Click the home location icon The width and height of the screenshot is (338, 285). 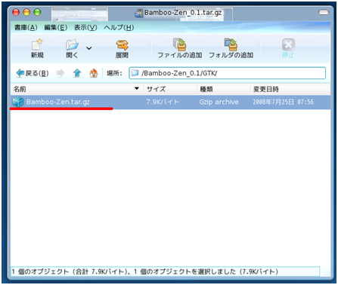tap(94, 73)
